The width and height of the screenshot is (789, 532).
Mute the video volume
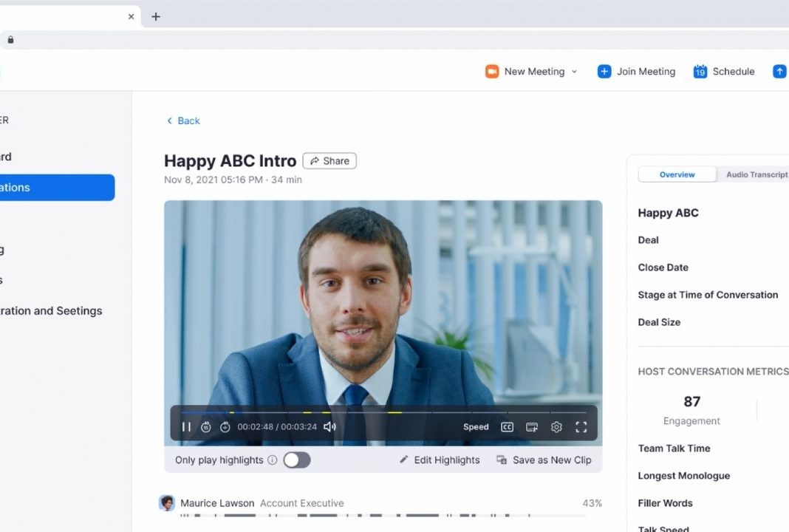(x=329, y=427)
